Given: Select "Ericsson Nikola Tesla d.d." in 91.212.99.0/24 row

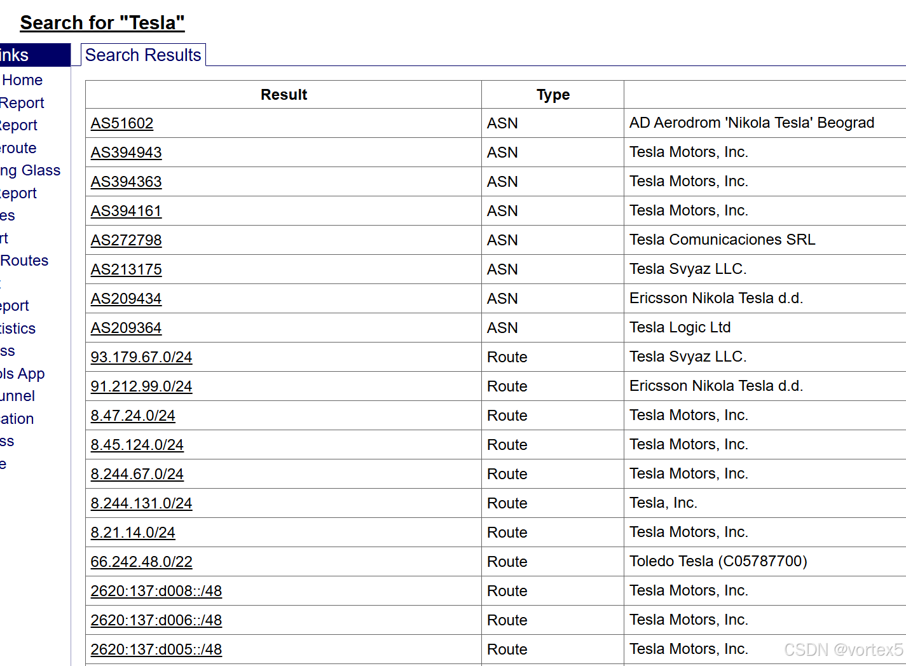Looking at the screenshot, I should pos(717,386).
